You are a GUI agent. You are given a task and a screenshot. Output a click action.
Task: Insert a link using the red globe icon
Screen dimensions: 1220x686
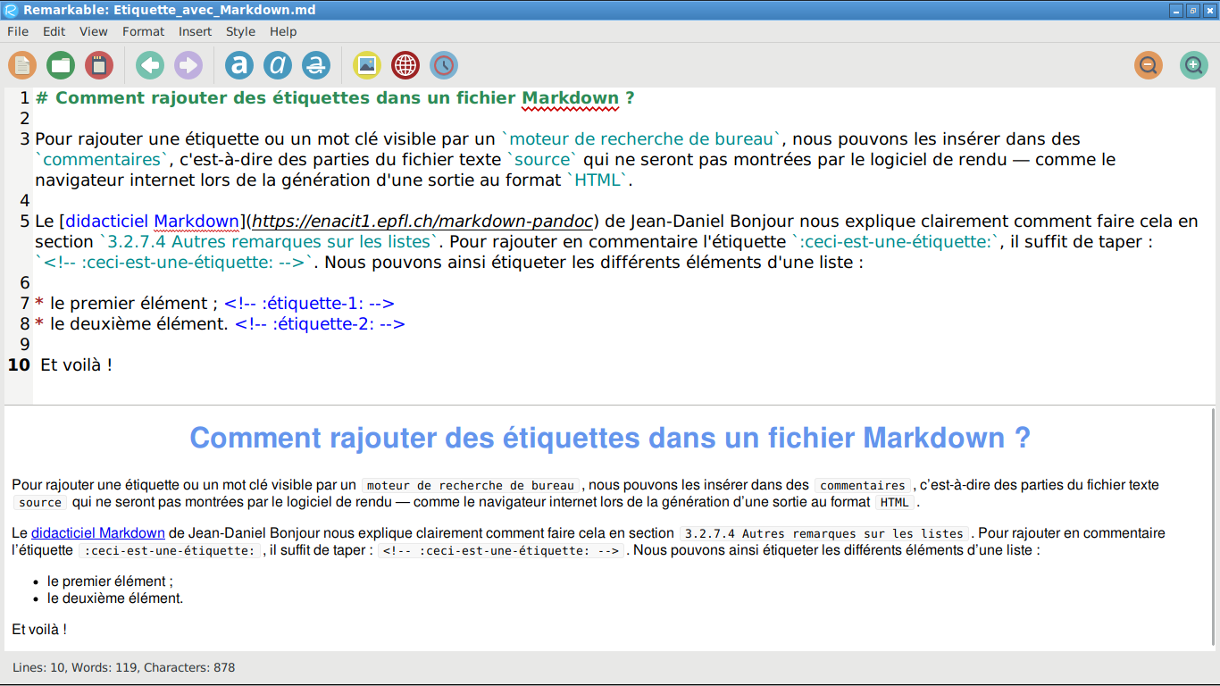click(405, 65)
